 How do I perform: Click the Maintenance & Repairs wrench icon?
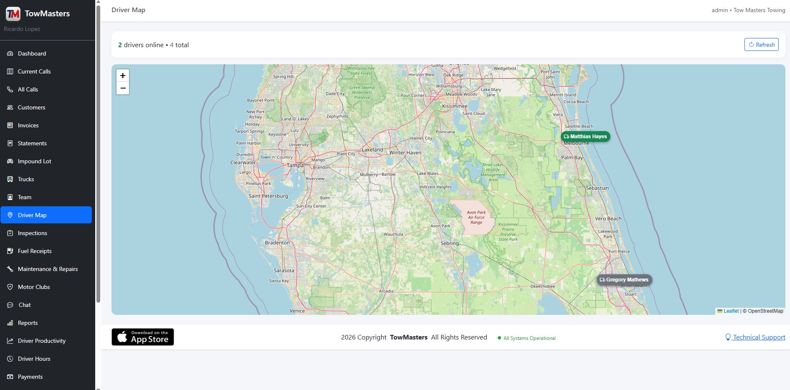10,269
